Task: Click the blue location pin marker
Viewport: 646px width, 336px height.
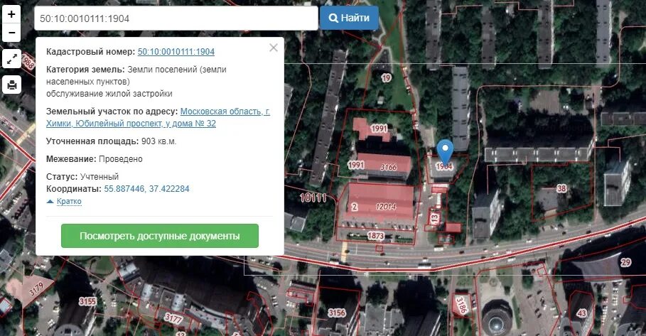Action: 445,153
